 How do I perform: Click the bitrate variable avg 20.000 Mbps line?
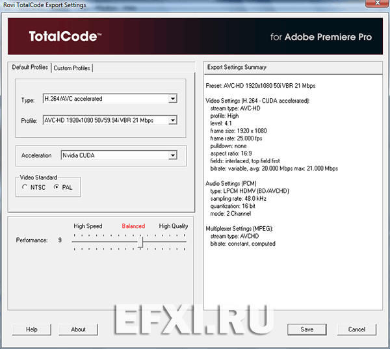[x=274, y=169]
